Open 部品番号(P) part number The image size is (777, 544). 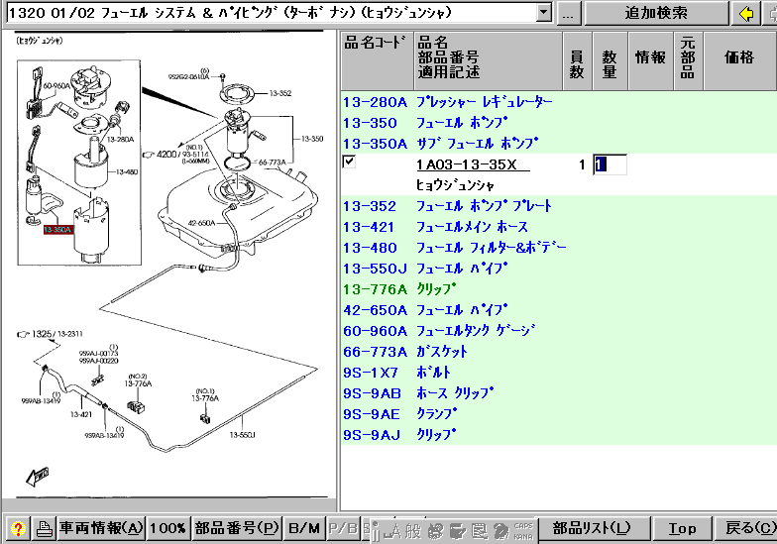[237, 529]
